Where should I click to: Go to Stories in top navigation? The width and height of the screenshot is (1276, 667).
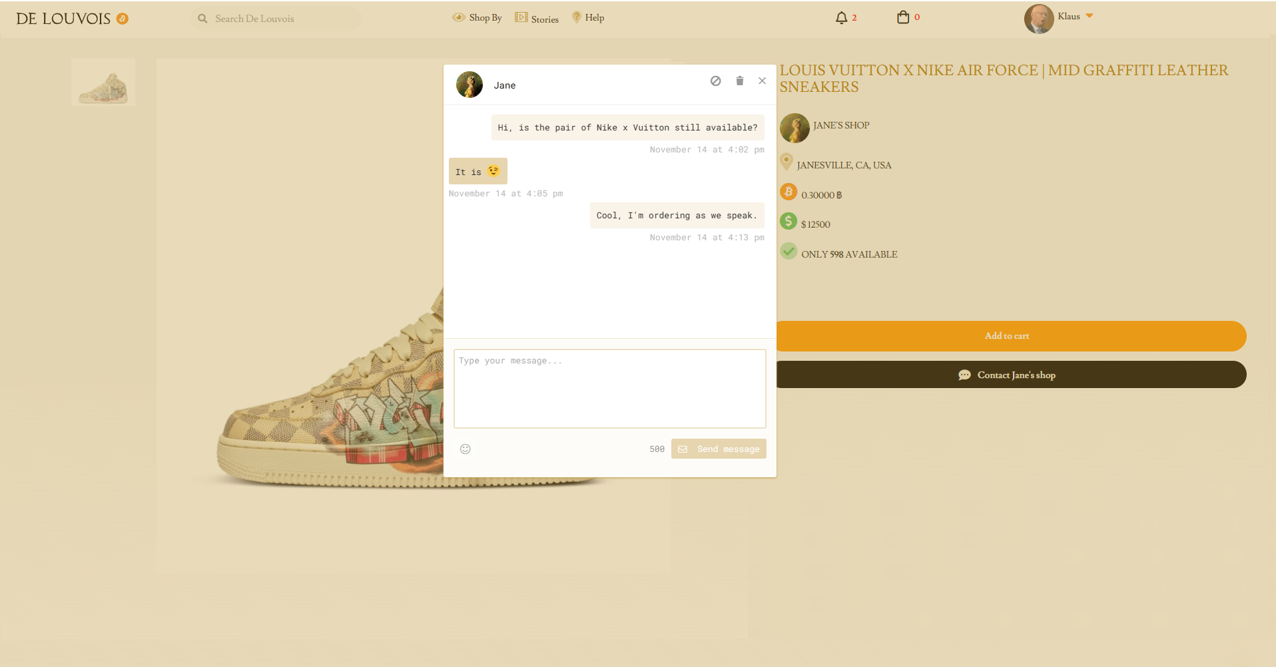pos(537,19)
